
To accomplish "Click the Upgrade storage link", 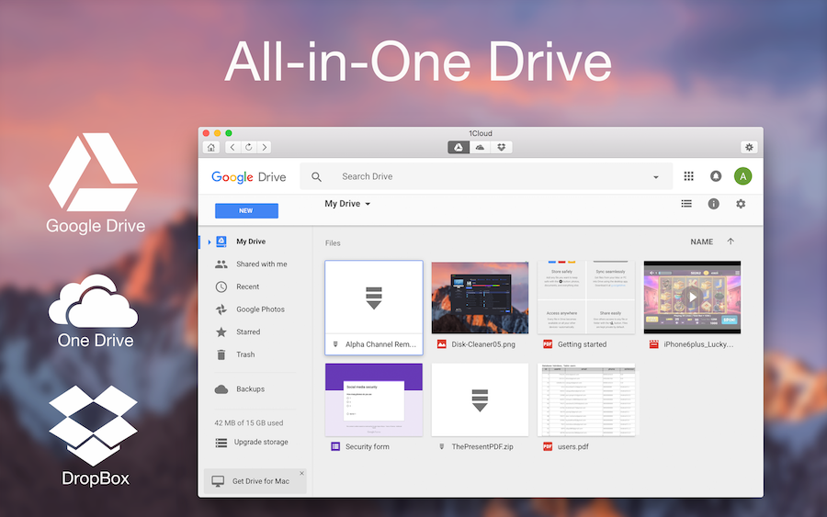I will pos(261,443).
